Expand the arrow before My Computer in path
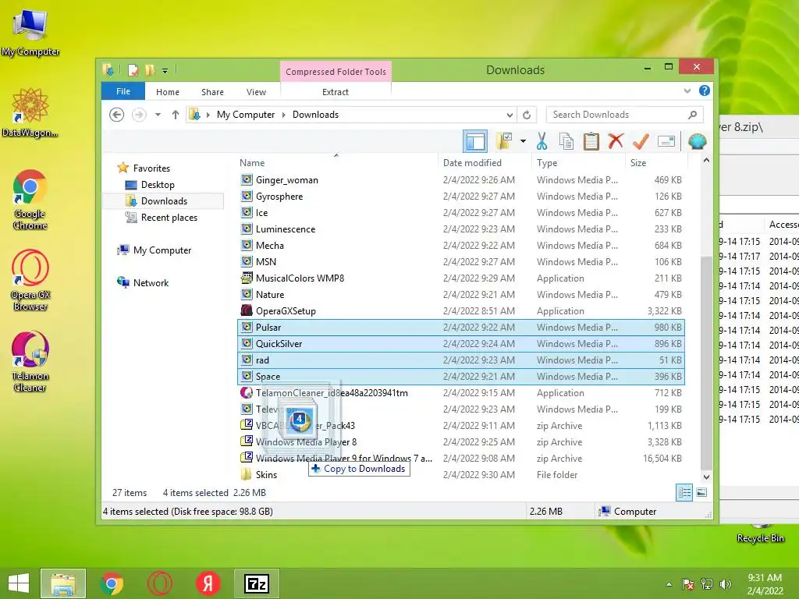Viewport: 799px width, 599px height. tap(208, 115)
